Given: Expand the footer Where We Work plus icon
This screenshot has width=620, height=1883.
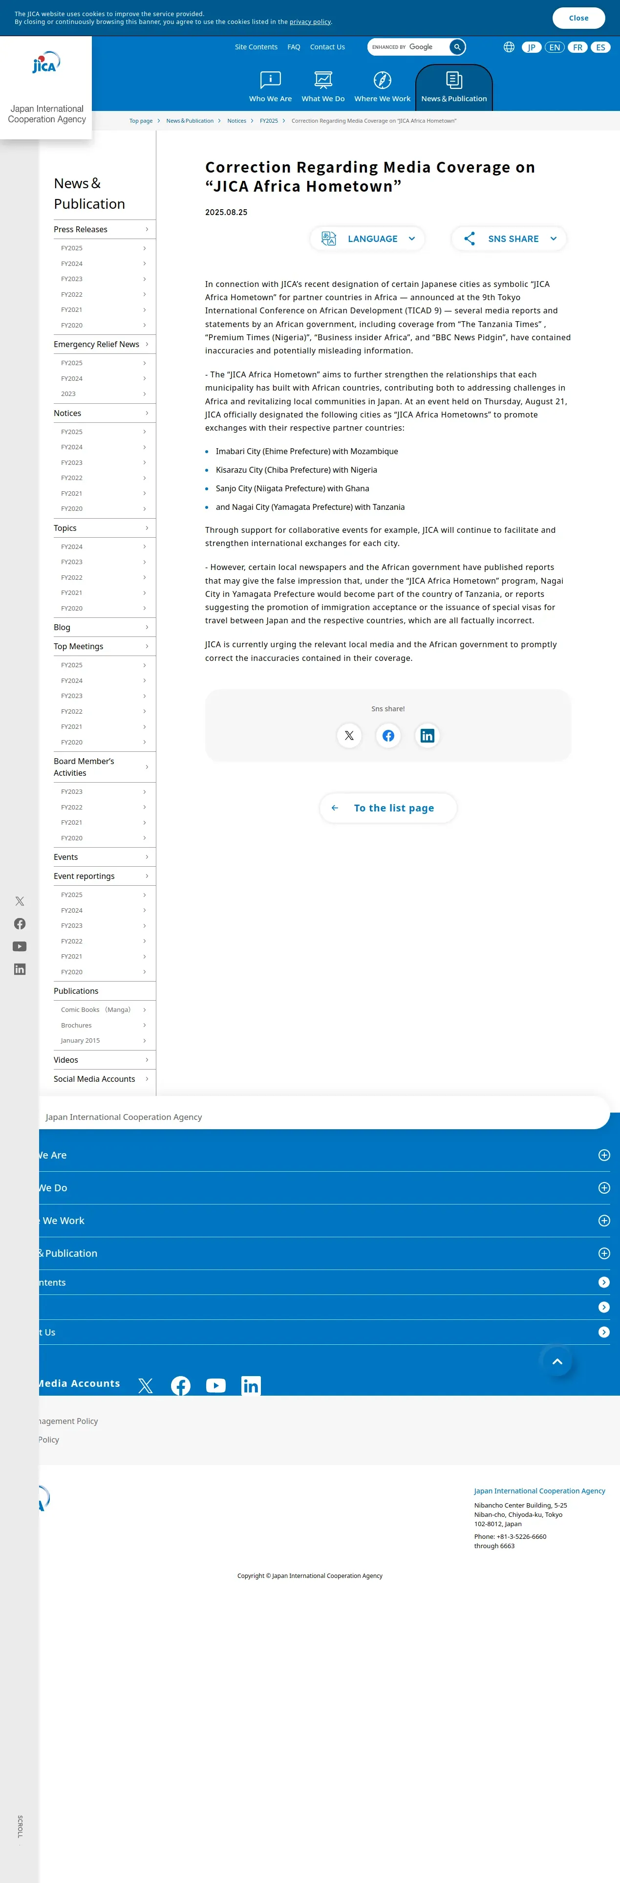Looking at the screenshot, I should click(x=604, y=1221).
